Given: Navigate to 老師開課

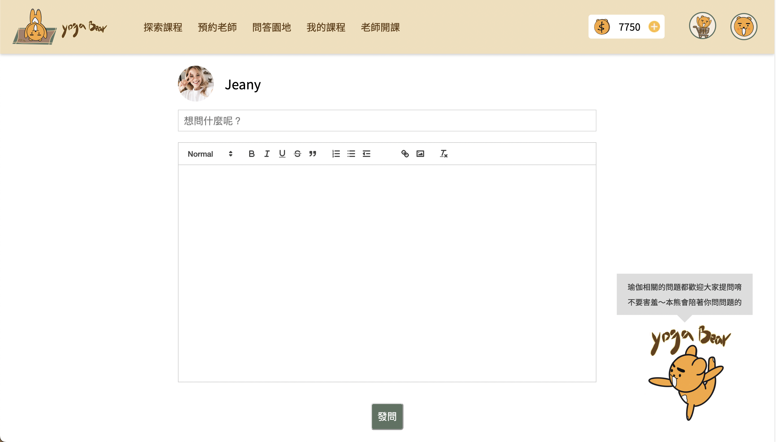Looking at the screenshot, I should pyautogui.click(x=380, y=27).
